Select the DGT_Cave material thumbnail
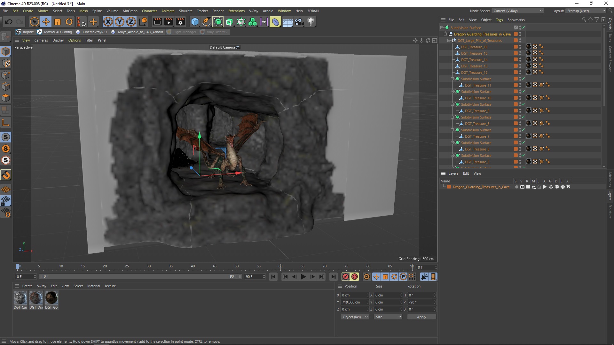The width and height of the screenshot is (614, 345). pyautogui.click(x=20, y=298)
